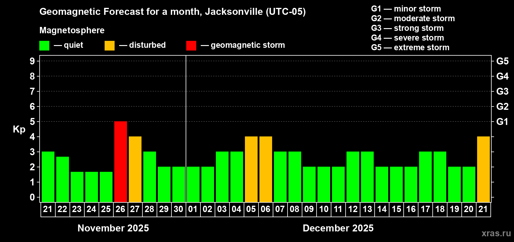Viewport: 514px width, 242px height.
Task: Select the orange bar for November 27
Action: [x=135, y=169]
